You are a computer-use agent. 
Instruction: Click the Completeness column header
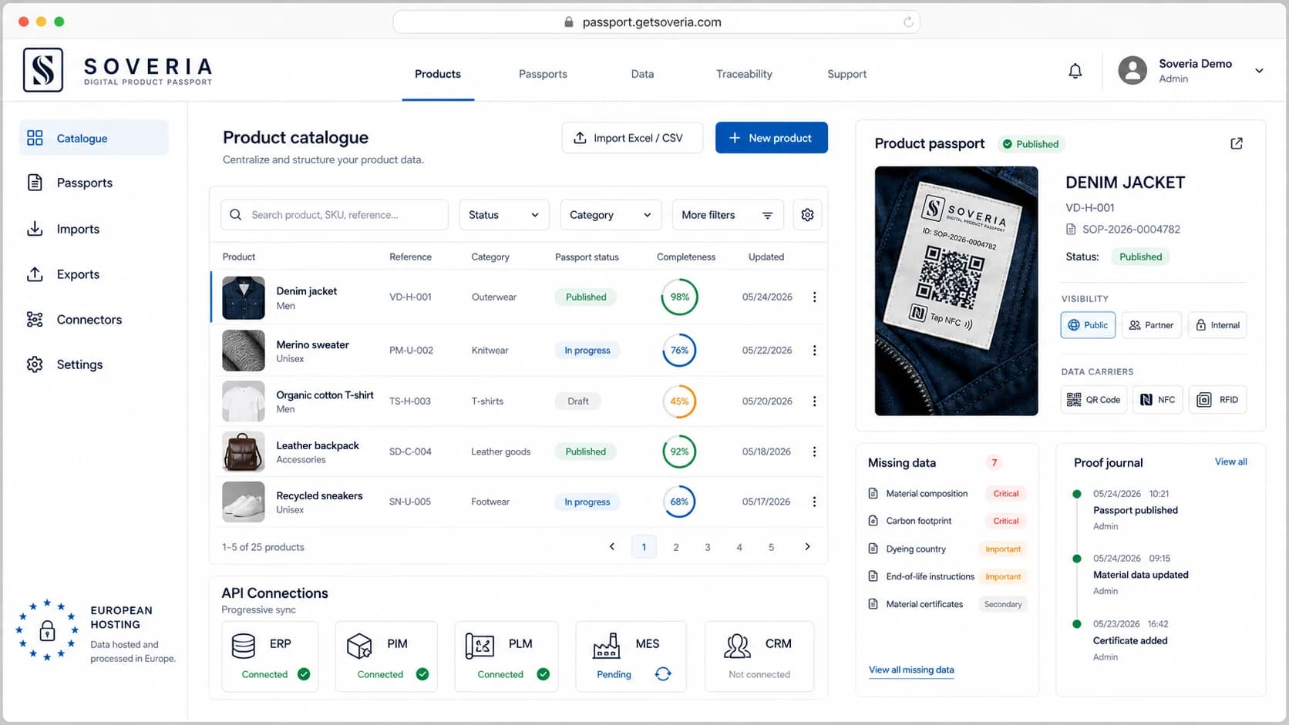click(685, 257)
